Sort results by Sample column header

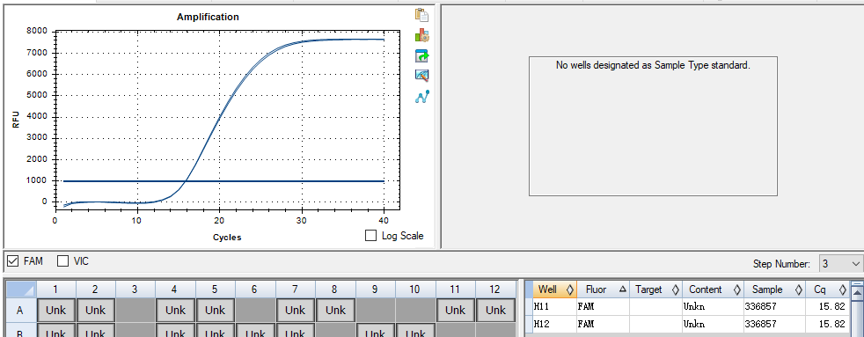click(x=774, y=289)
